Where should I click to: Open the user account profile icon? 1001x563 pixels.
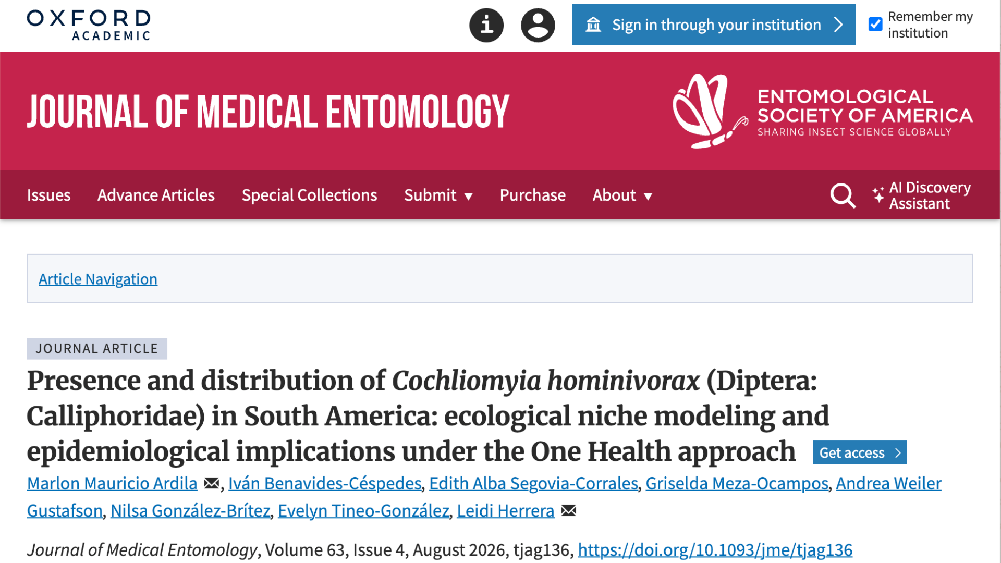click(x=538, y=25)
